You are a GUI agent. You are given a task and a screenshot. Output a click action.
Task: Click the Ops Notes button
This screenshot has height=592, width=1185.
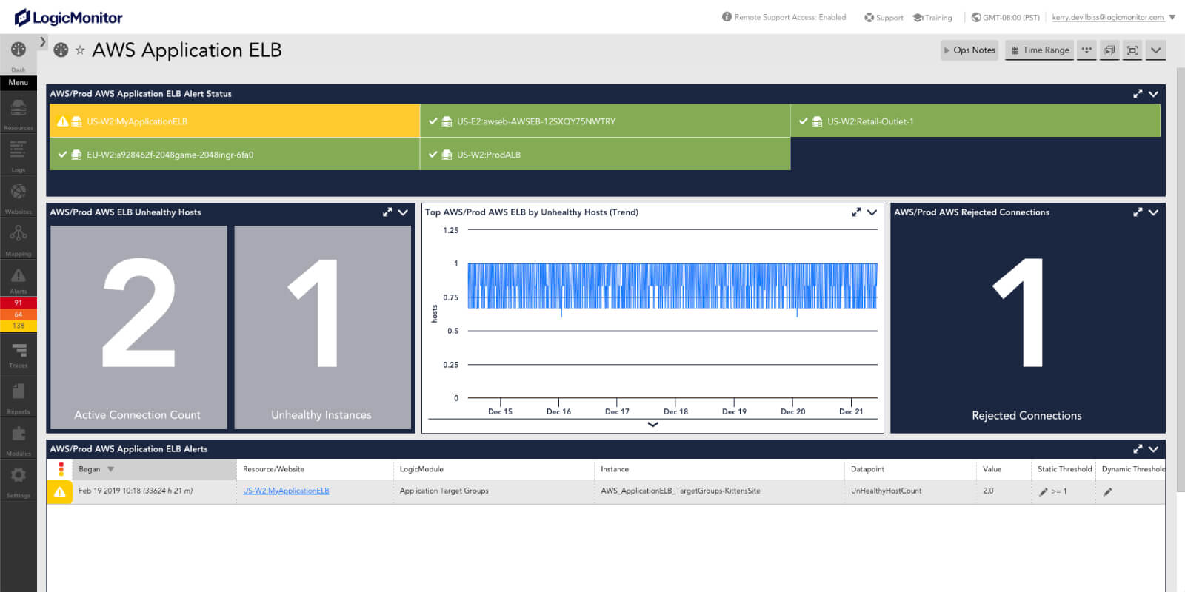[969, 50]
